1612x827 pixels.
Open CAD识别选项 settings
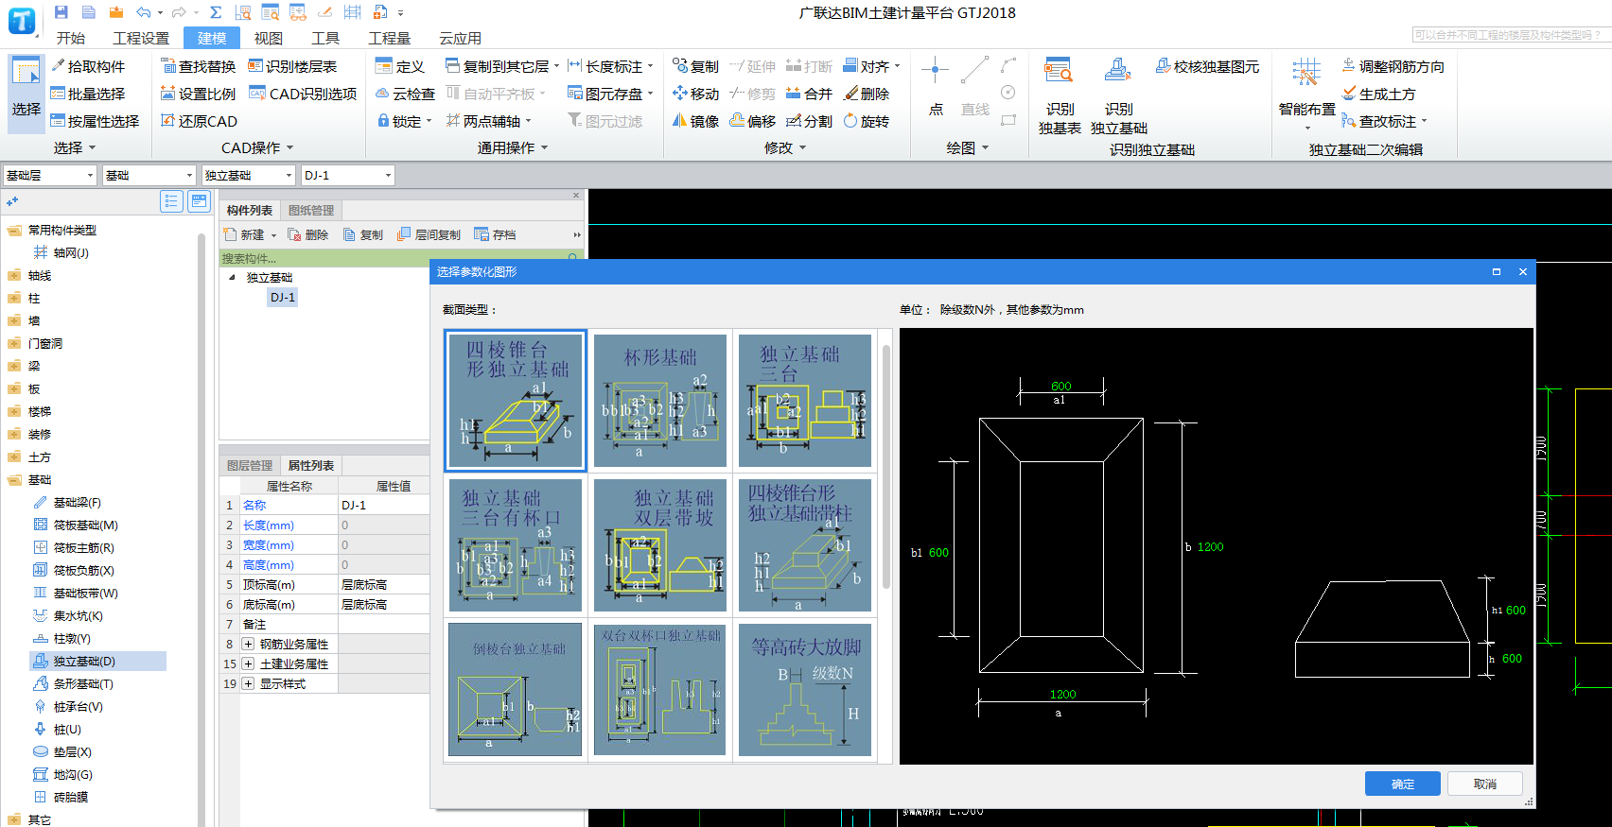pyautogui.click(x=303, y=94)
